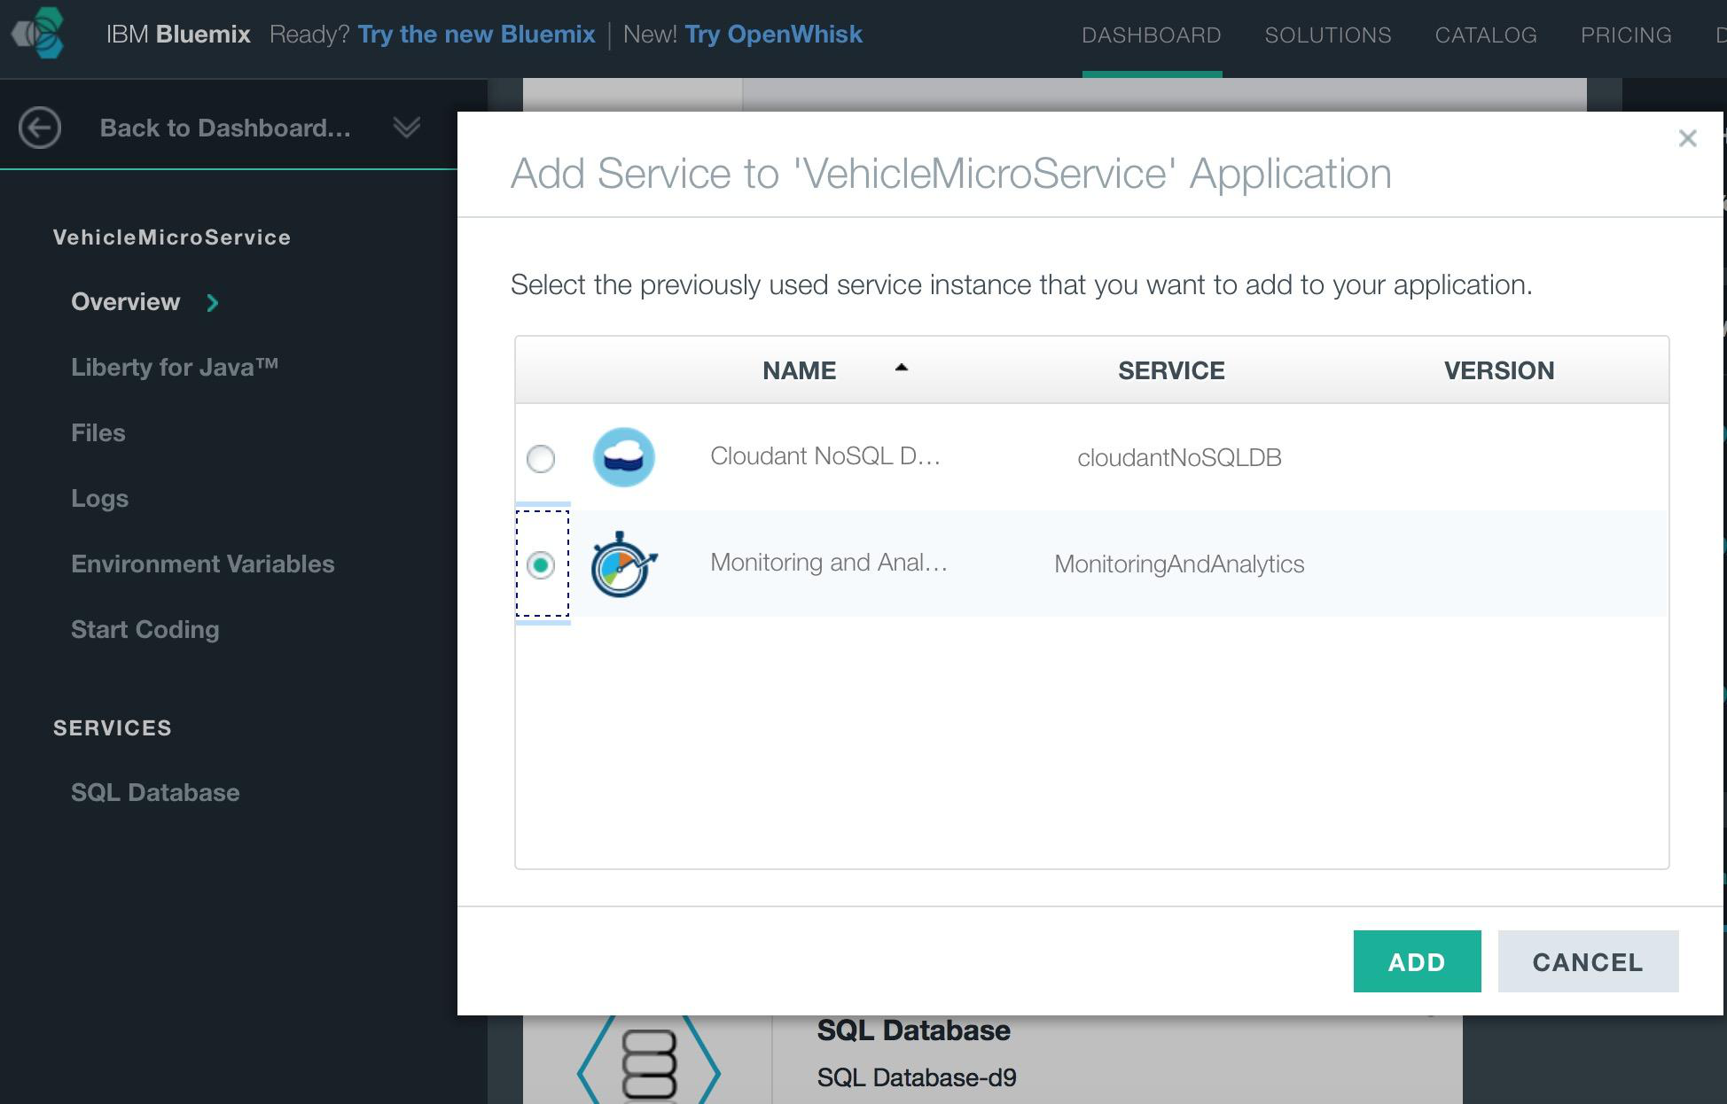Open the CATALOG tab
The image size is (1727, 1104).
coord(1486,35)
